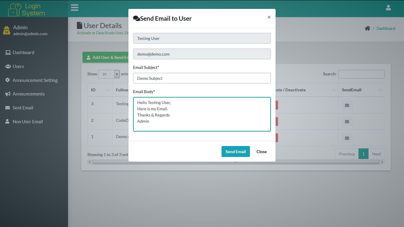Click inside the Email Subject field
This screenshot has height=227, width=404.
coord(202,78)
